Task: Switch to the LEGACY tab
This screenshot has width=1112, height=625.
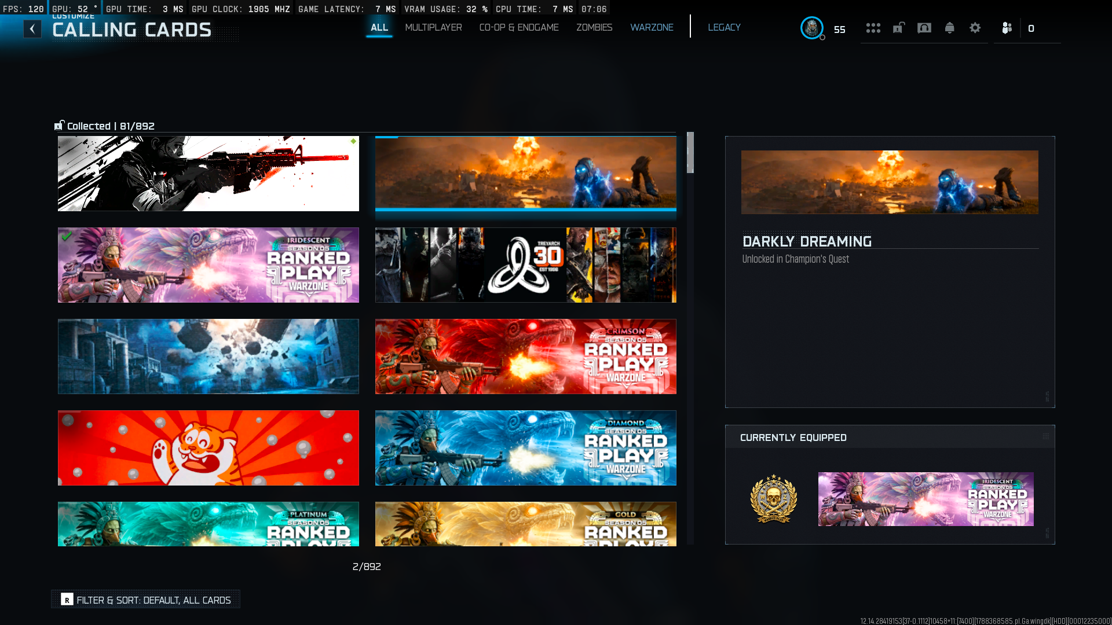Action: (724, 27)
